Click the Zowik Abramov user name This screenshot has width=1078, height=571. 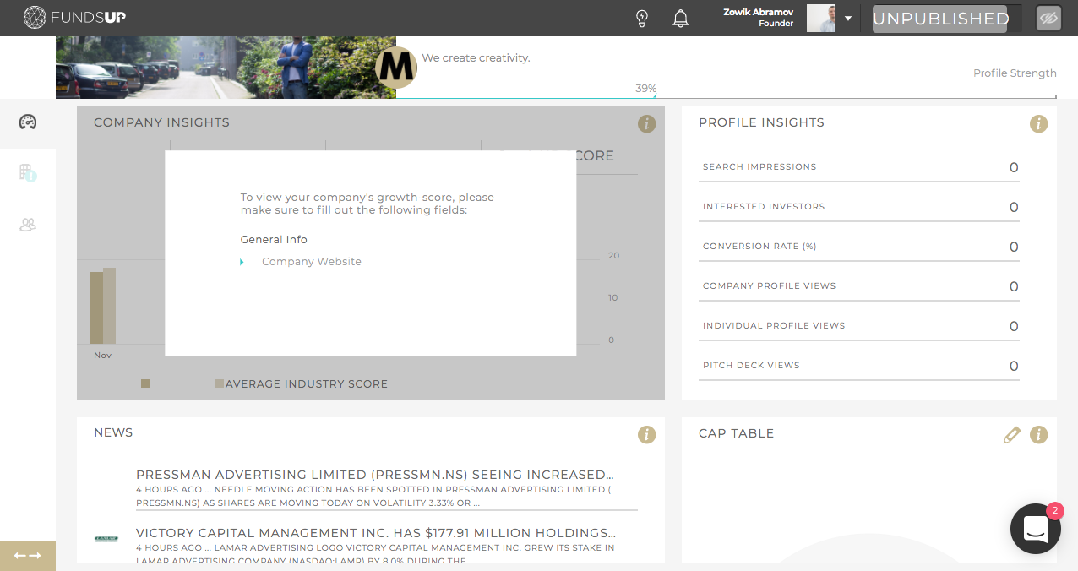pos(758,12)
